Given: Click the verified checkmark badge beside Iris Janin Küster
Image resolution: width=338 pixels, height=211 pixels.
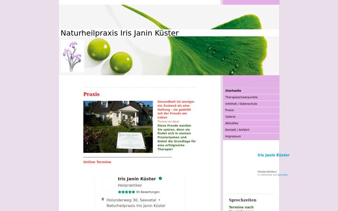Looking at the screenshot, I should point(160,179).
